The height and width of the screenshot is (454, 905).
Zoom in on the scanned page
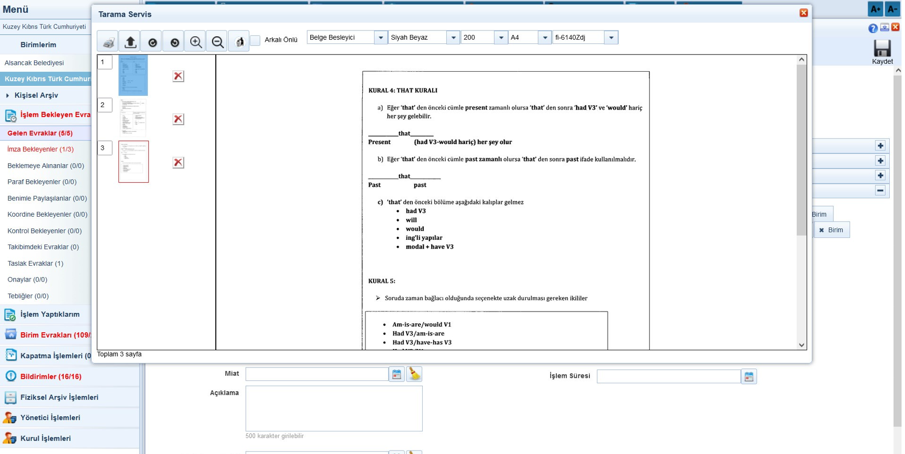click(x=196, y=42)
